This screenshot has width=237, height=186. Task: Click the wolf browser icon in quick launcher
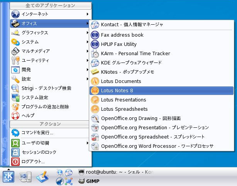coord(60,181)
